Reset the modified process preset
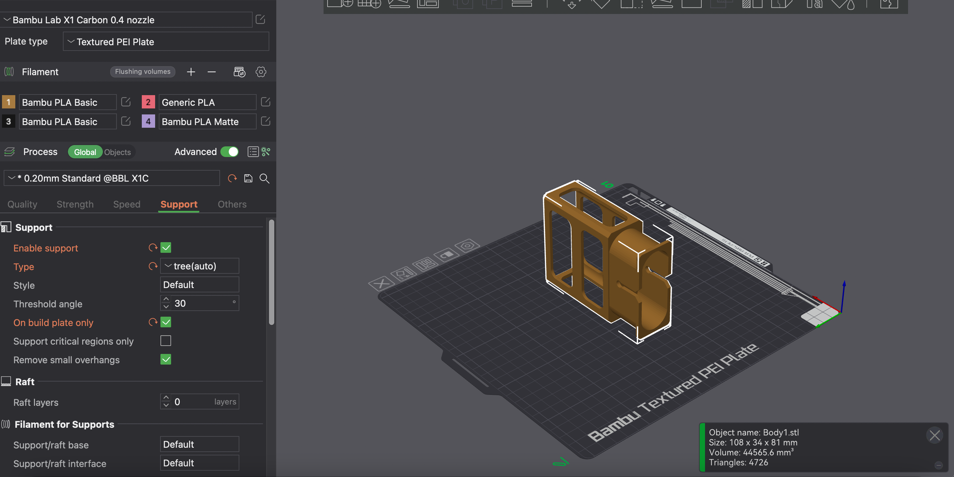Screen dimensions: 954x477 (x=232, y=178)
